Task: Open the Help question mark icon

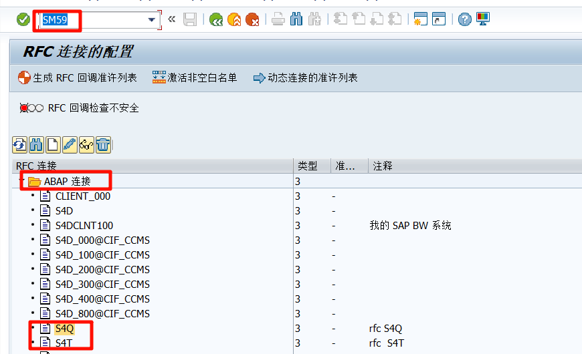Action: 464,19
